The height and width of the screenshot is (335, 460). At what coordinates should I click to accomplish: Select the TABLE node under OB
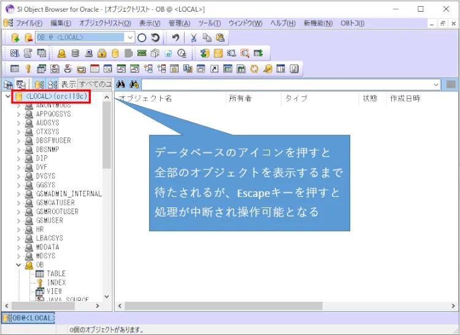click(56, 274)
